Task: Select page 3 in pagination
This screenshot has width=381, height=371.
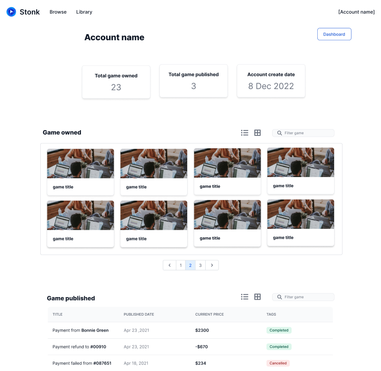Action: pos(200,265)
